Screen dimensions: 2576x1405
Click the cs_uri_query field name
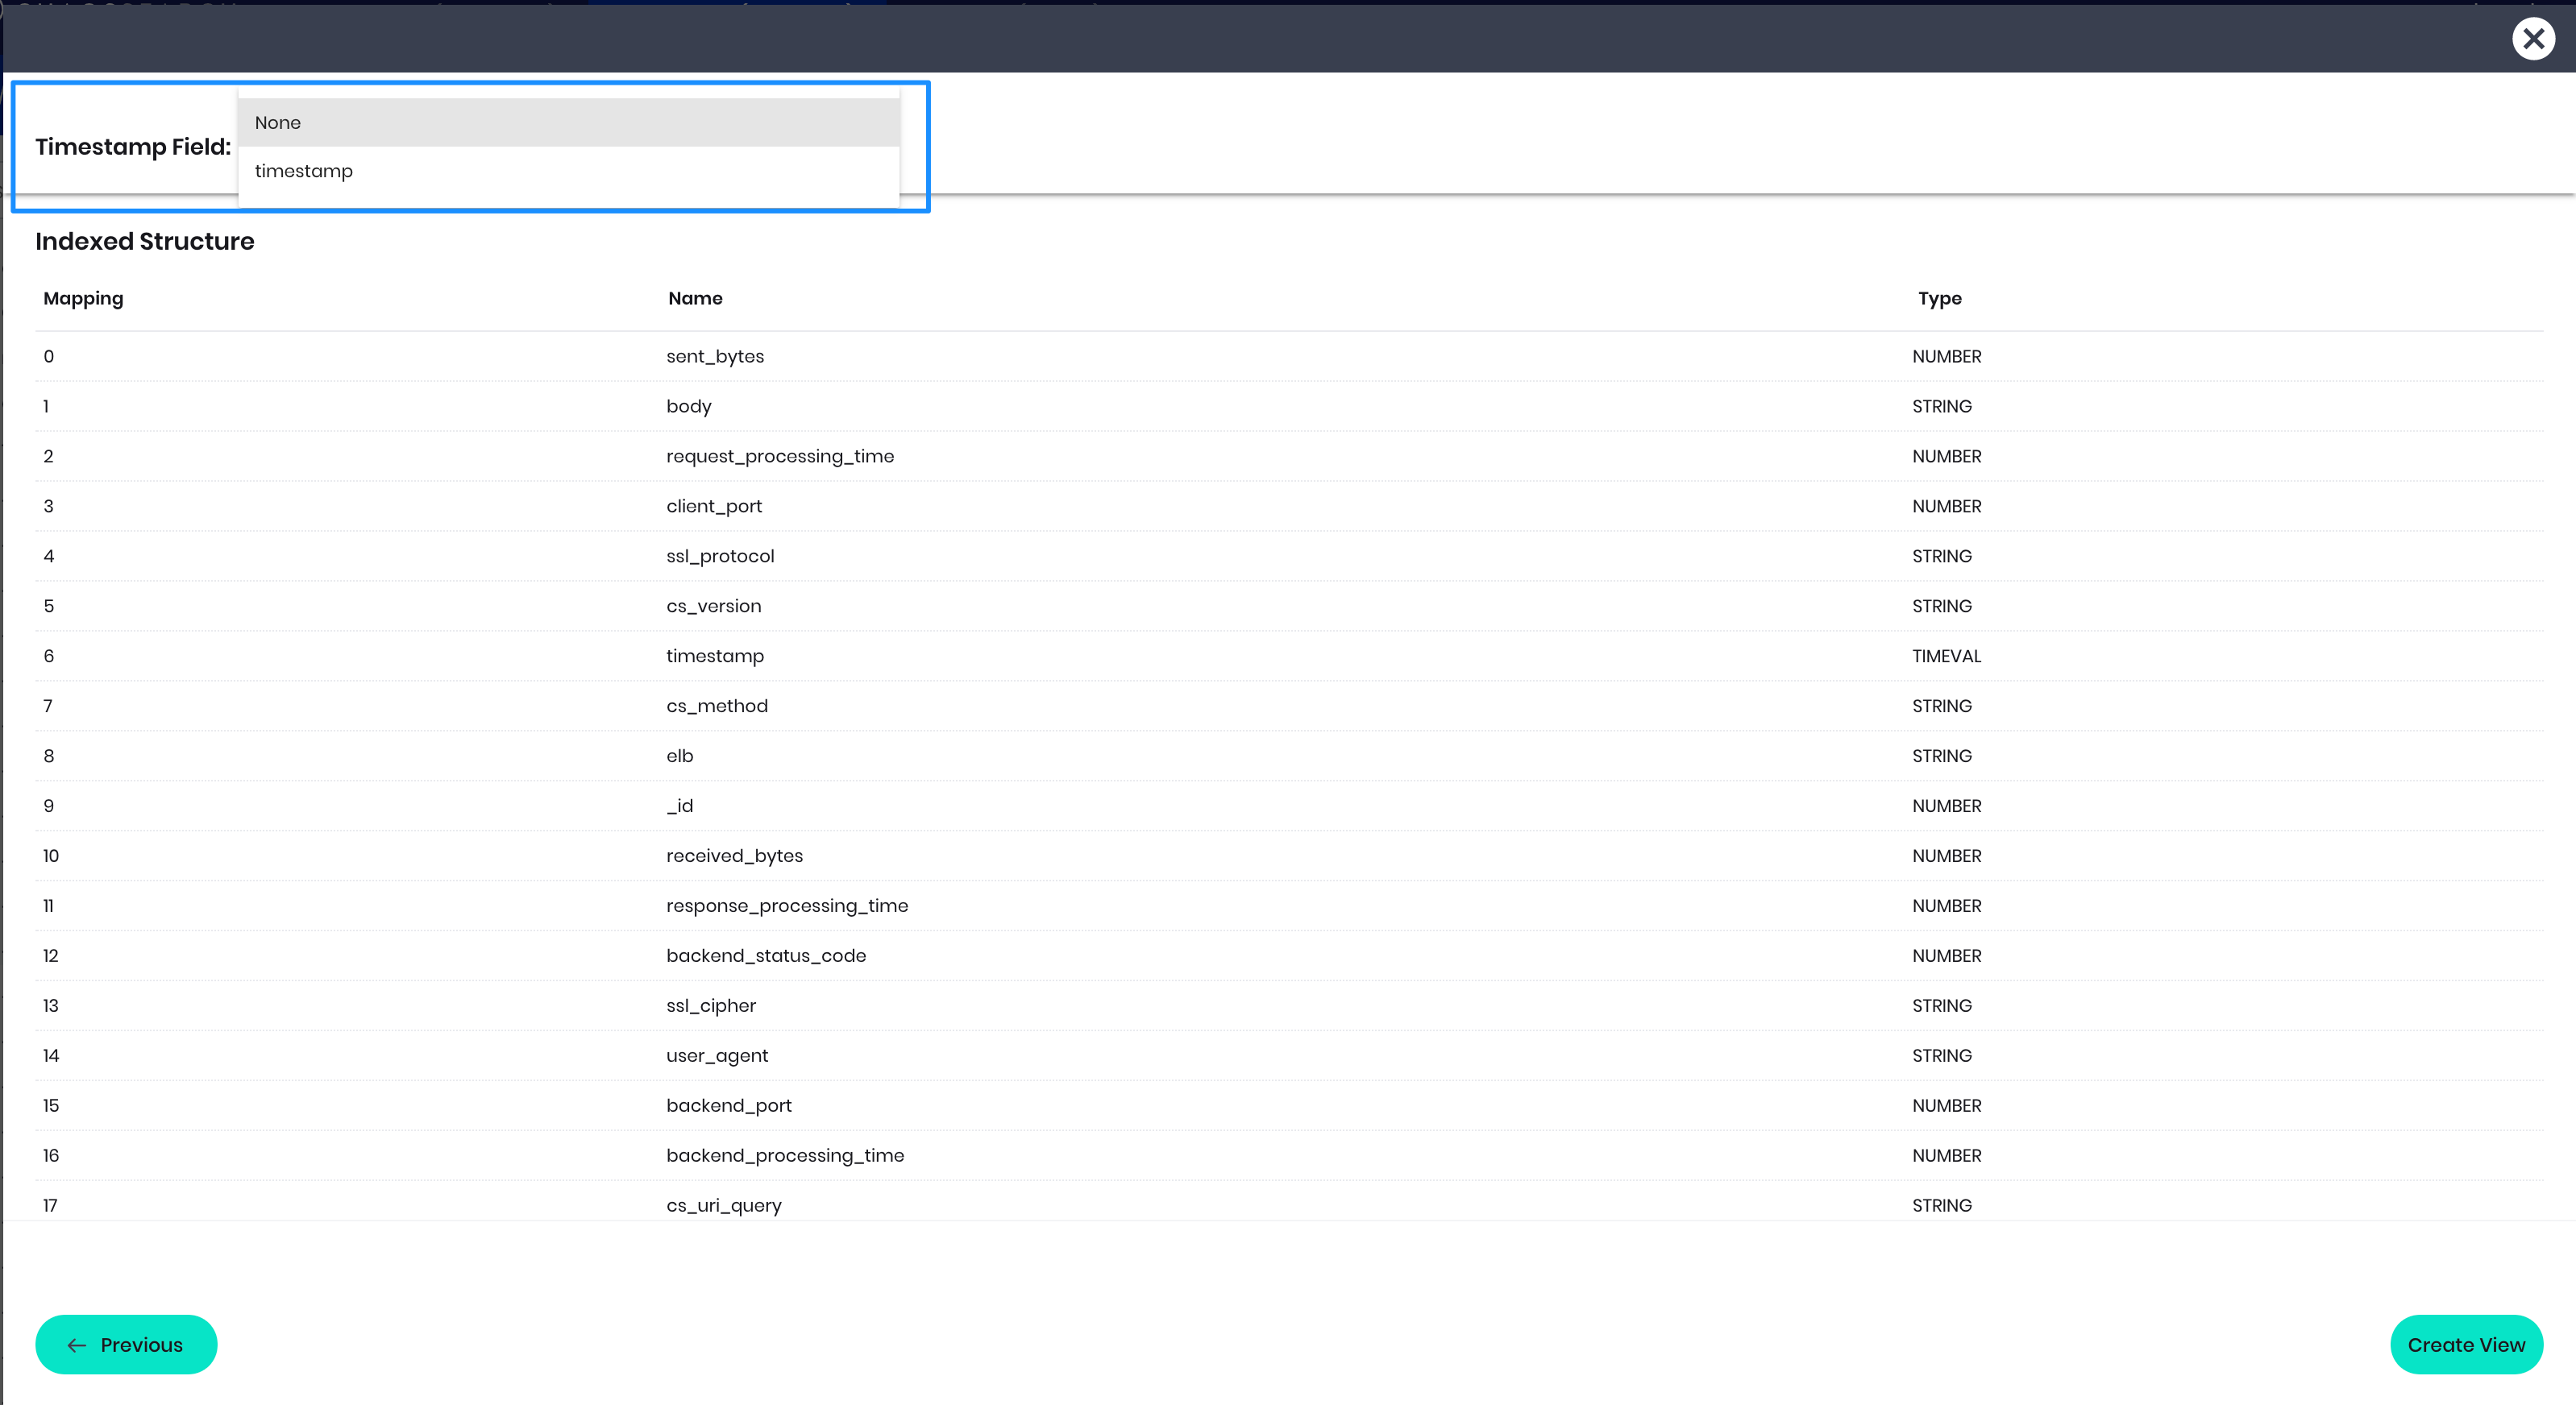(x=724, y=1206)
